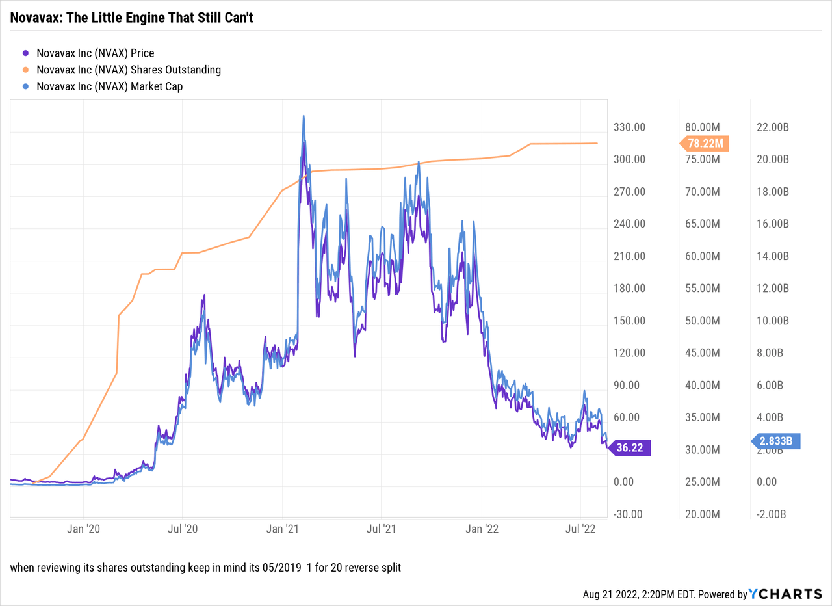
Task: Click the Jan '20 x-axis label
Action: click(84, 529)
